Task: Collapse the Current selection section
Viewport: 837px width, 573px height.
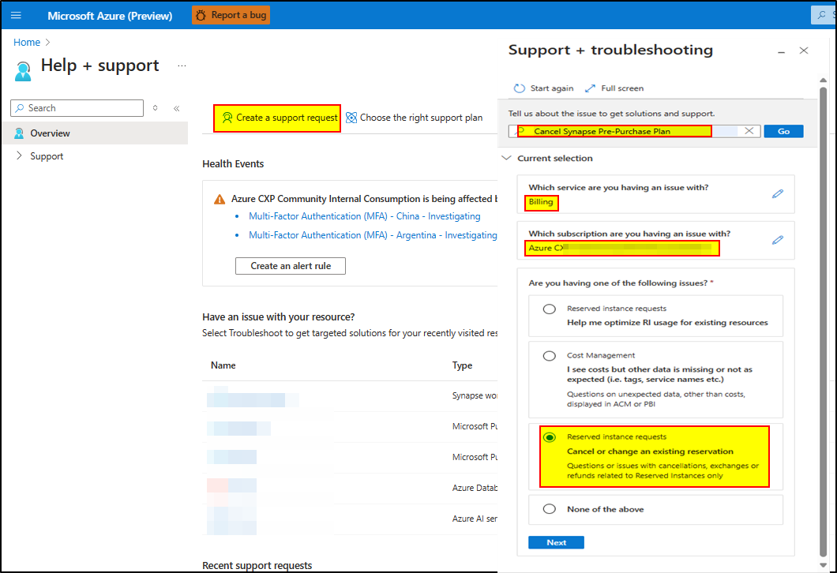Action: tap(507, 158)
